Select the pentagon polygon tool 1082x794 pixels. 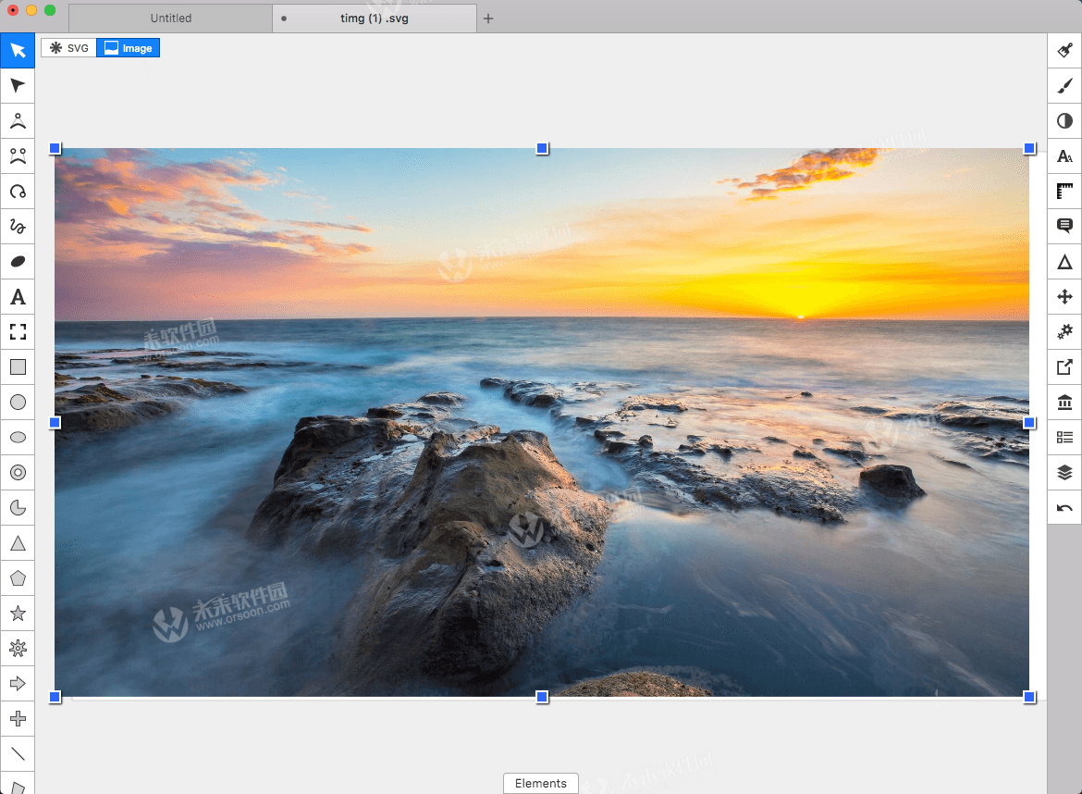coord(18,578)
